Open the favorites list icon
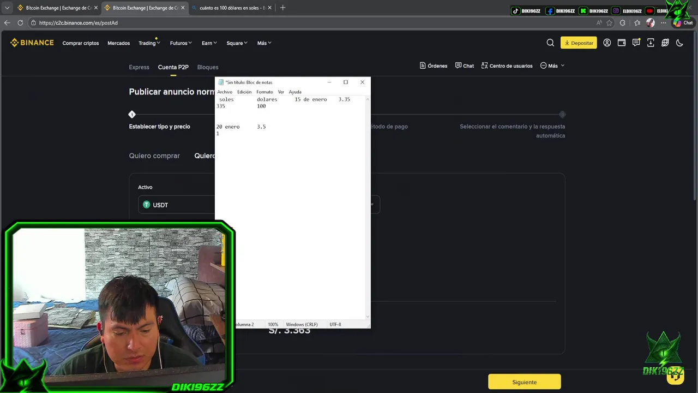This screenshot has width=698, height=393. click(637, 23)
